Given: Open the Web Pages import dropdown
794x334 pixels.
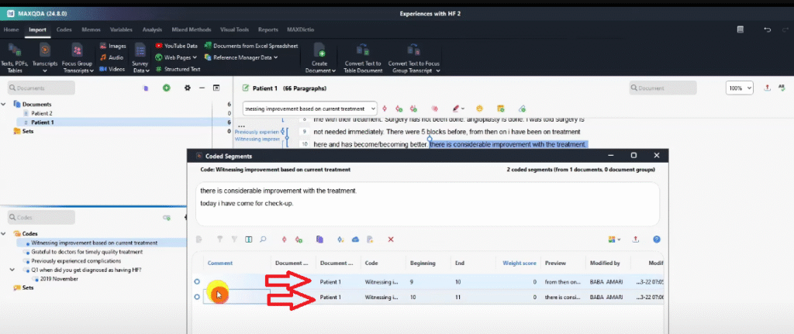Looking at the screenshot, I should pyautogui.click(x=176, y=57).
